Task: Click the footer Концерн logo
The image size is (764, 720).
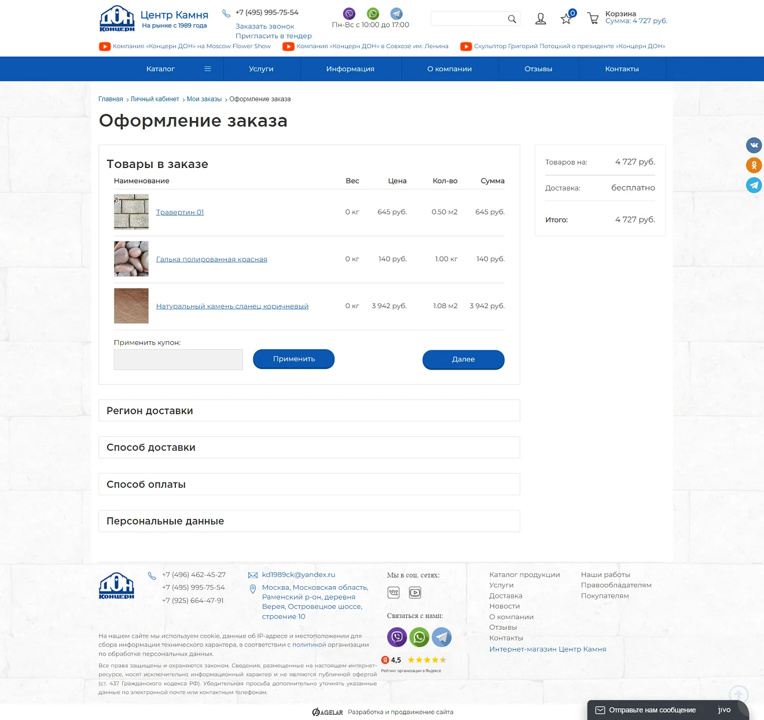Action: click(116, 586)
